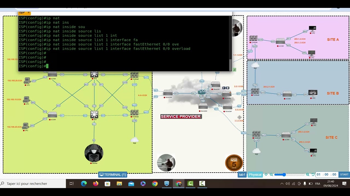This screenshot has height=196, width=350.
Task: Show hidden system tray icons
Action: (x=282, y=184)
